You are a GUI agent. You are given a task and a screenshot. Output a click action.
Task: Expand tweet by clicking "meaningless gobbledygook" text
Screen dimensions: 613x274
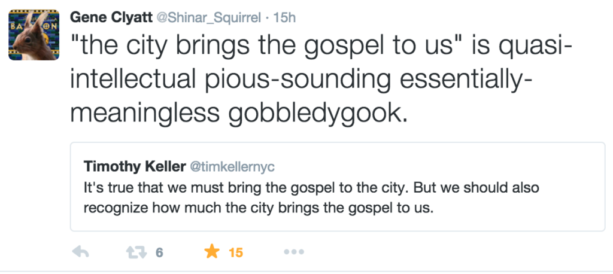(238, 113)
